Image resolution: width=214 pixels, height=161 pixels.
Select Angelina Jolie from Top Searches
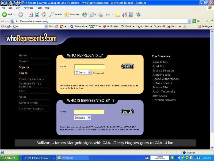tap(162, 75)
